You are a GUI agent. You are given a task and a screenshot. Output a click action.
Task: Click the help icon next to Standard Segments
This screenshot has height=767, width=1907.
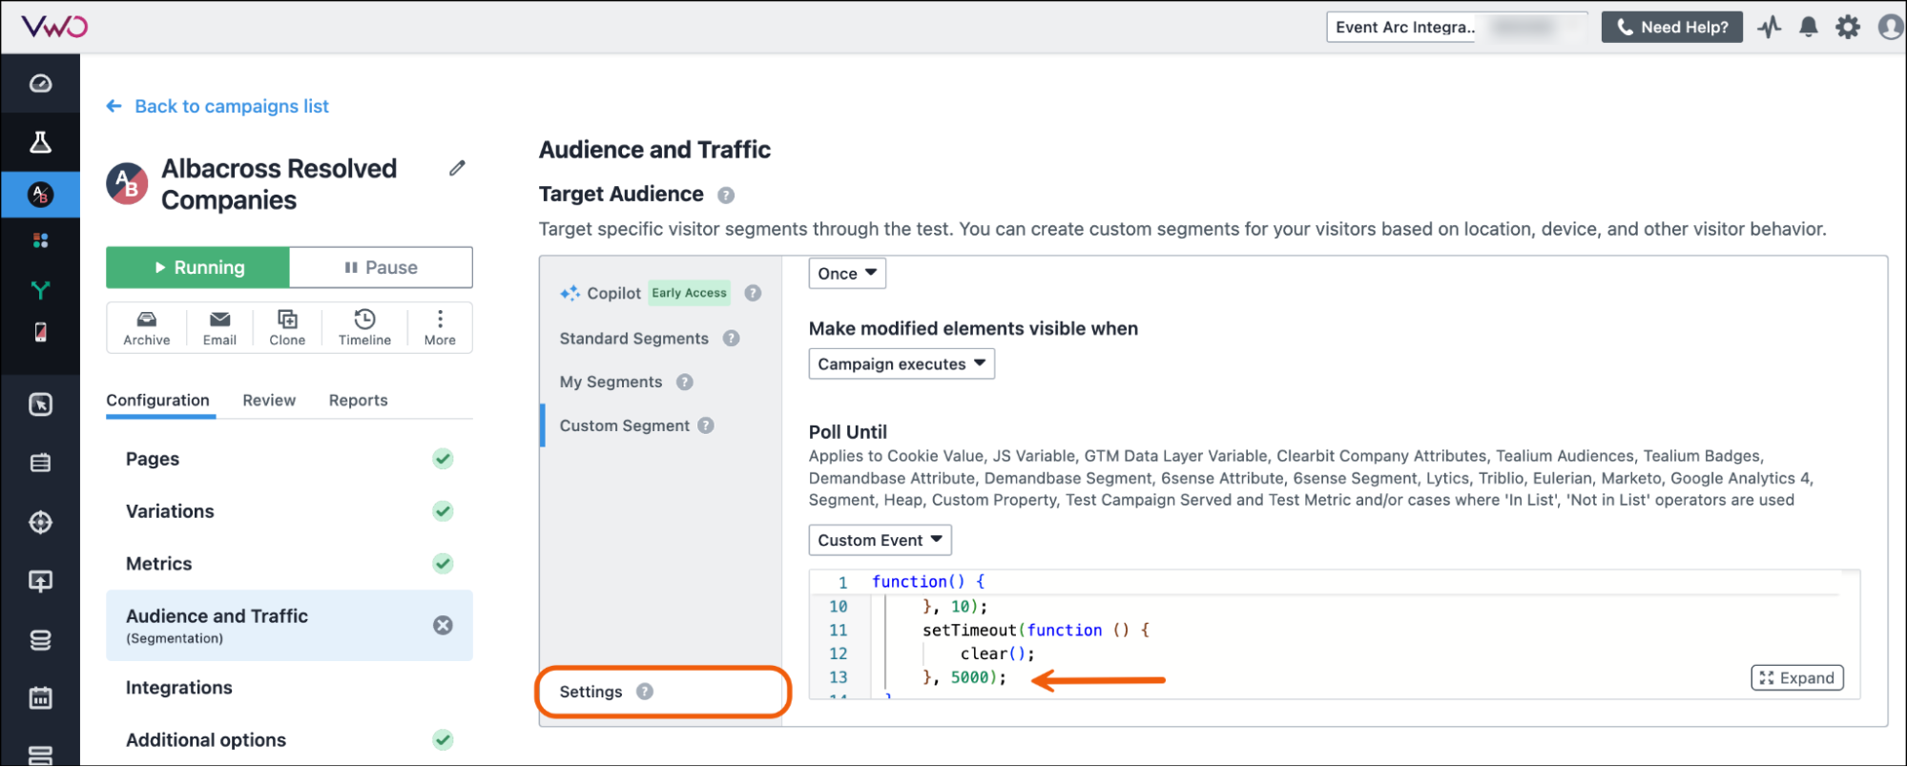pyautogui.click(x=732, y=339)
